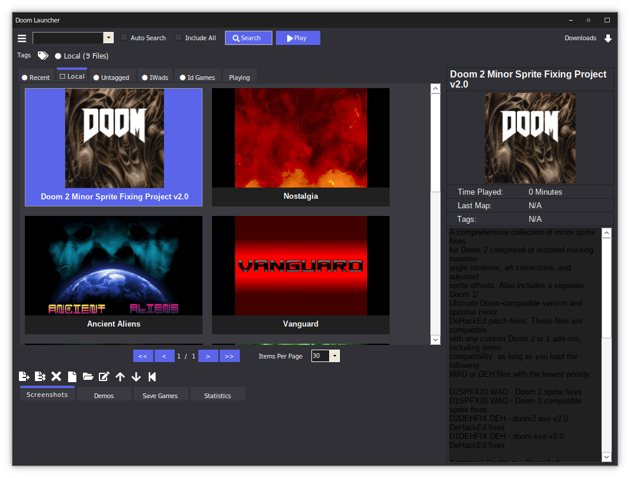The width and height of the screenshot is (630, 478).
Task: Move screenshot up with the up arrow icon
Action: tap(120, 376)
